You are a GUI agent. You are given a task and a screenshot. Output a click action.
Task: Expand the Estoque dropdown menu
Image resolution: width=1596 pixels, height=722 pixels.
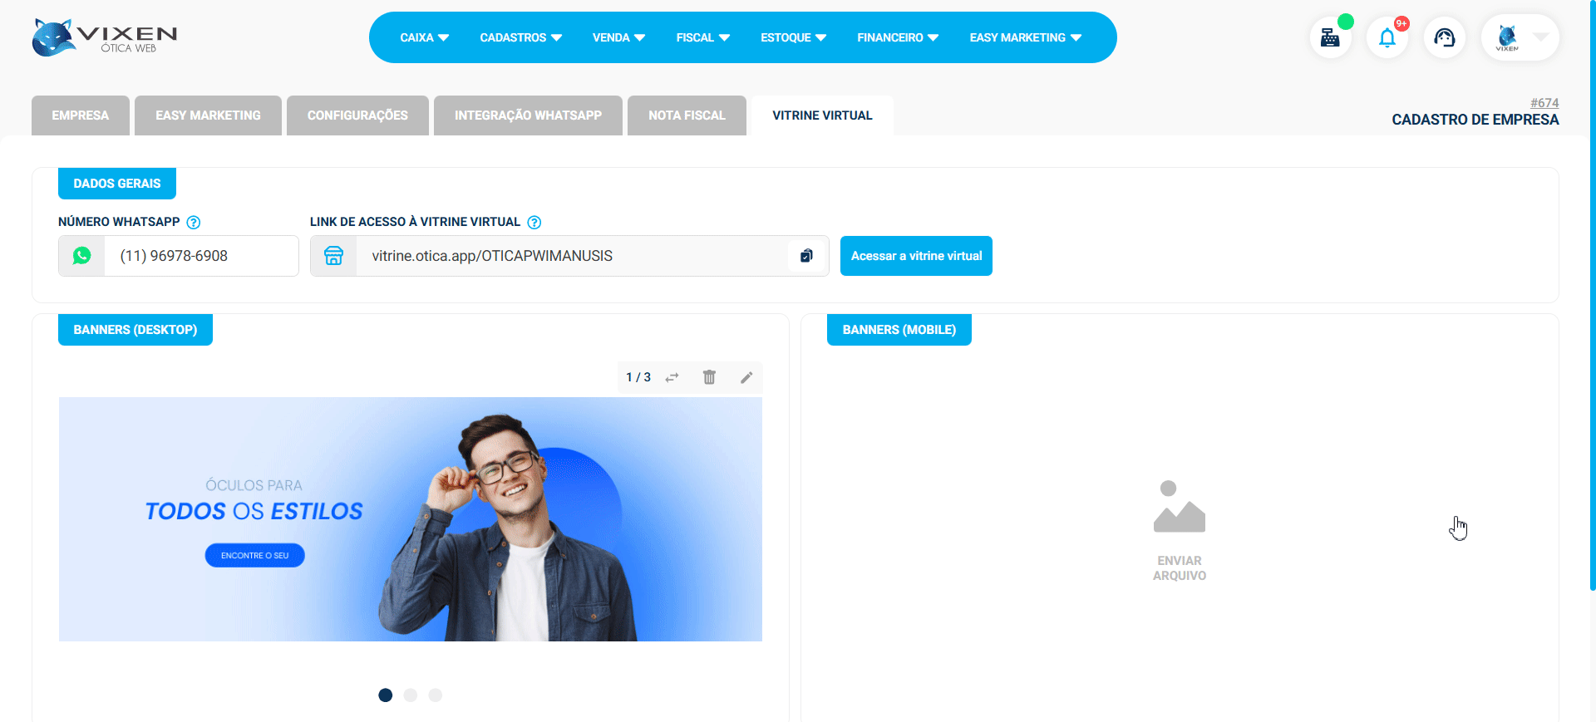793,38
